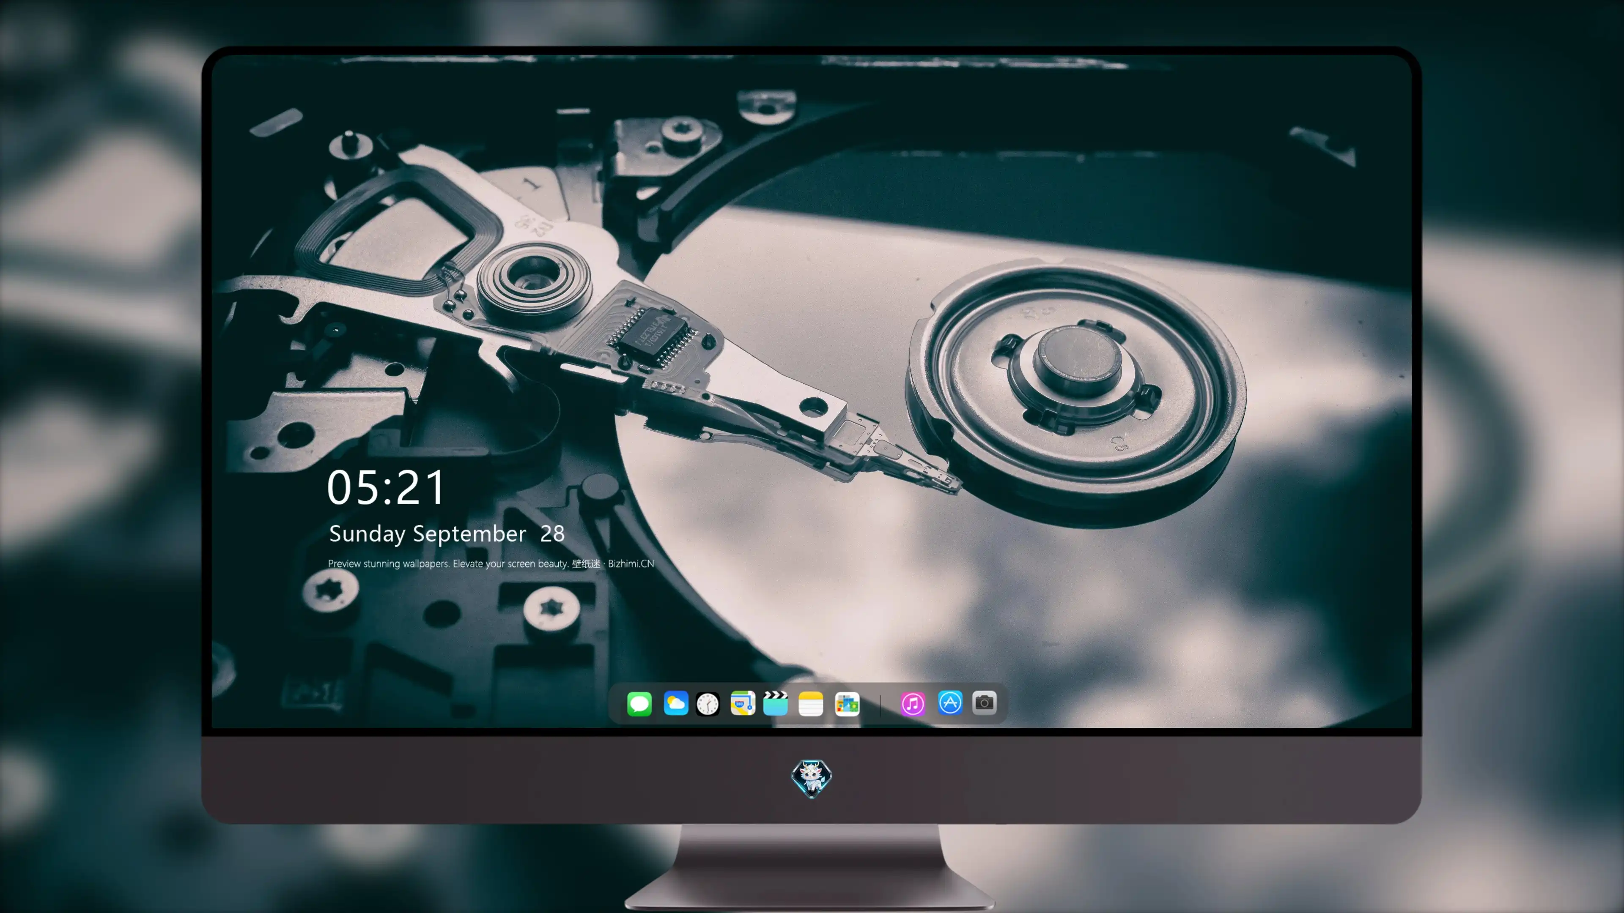Click the dragon mascot logo on monitor chin

[812, 778]
